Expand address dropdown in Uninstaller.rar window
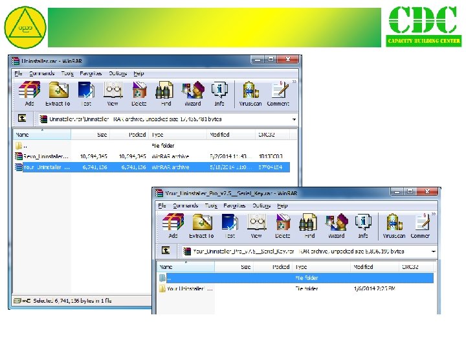Screen dimensions: 466x350 click(294, 119)
